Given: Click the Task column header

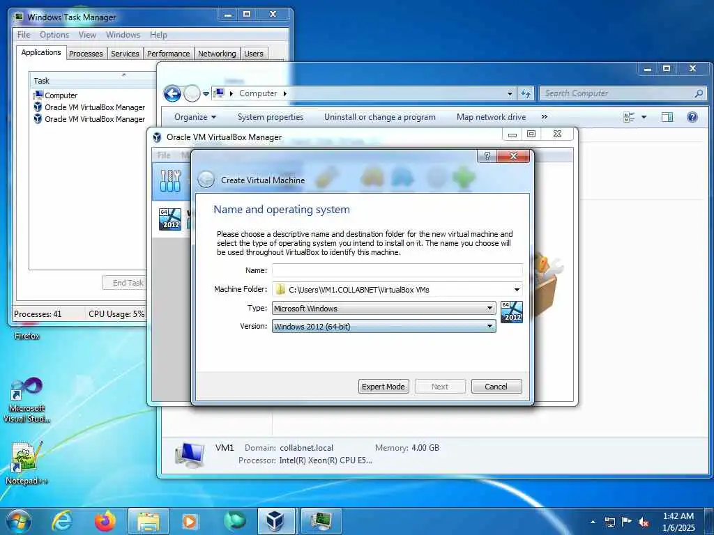Looking at the screenshot, I should 93,81.
